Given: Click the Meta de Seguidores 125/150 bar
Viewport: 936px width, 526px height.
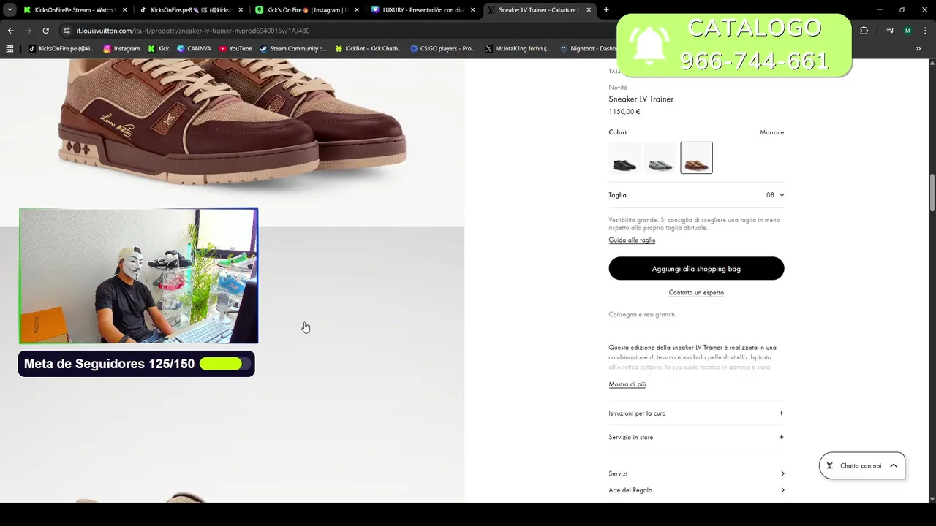Looking at the screenshot, I should pos(136,364).
